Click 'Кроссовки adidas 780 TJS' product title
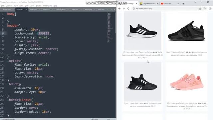This screenshot has width=213, height=120. pyautogui.click(x=179, y=52)
